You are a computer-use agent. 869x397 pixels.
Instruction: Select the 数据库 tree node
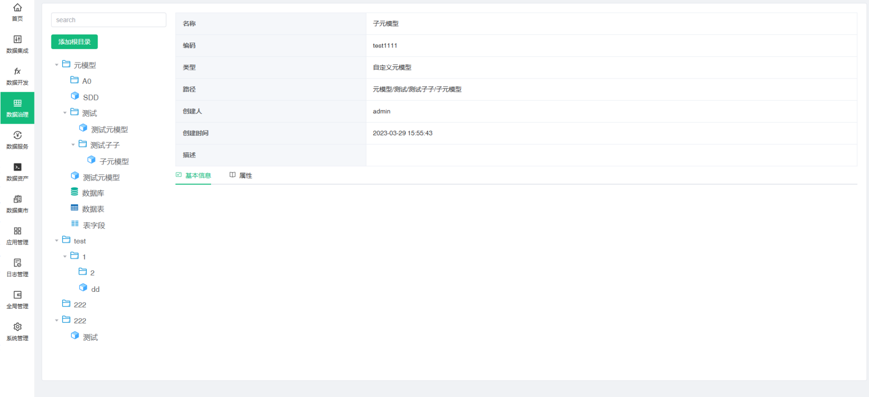pos(93,193)
